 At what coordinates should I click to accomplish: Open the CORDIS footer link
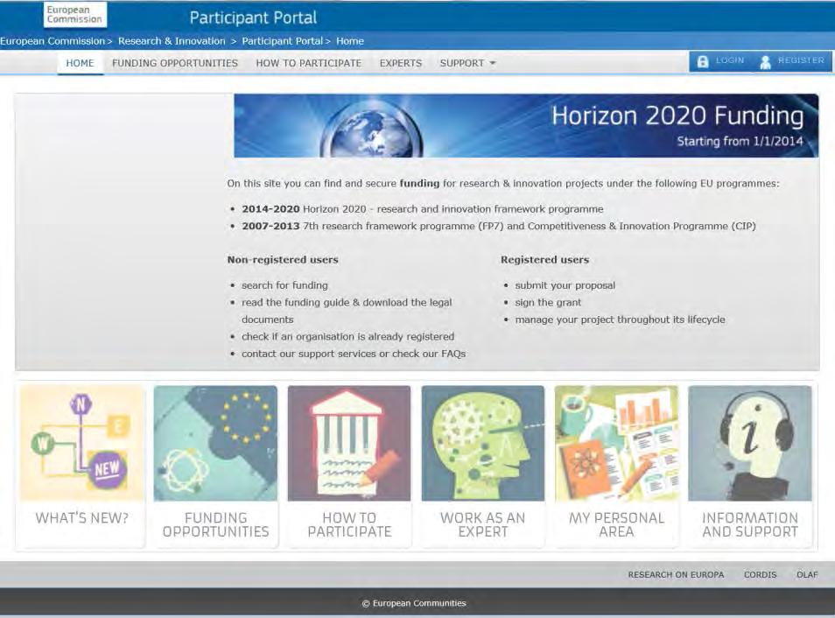pyautogui.click(x=760, y=575)
